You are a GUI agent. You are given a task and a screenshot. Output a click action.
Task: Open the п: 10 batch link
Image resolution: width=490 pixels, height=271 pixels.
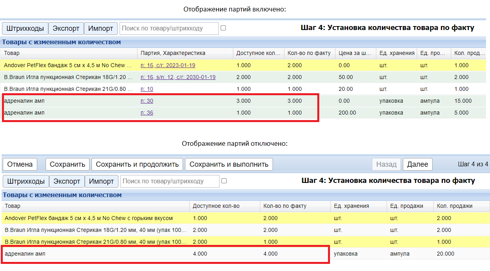click(147, 89)
